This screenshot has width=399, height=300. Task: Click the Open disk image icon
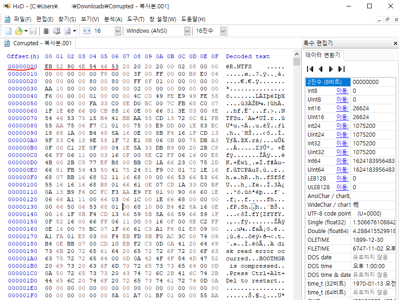pyautogui.click(x=68, y=31)
